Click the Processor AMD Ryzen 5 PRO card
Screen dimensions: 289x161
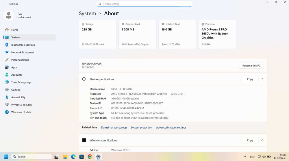tap(217, 34)
